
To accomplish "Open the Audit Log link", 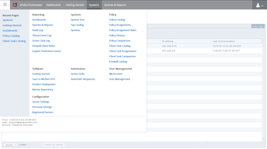I will [x=38, y=30].
